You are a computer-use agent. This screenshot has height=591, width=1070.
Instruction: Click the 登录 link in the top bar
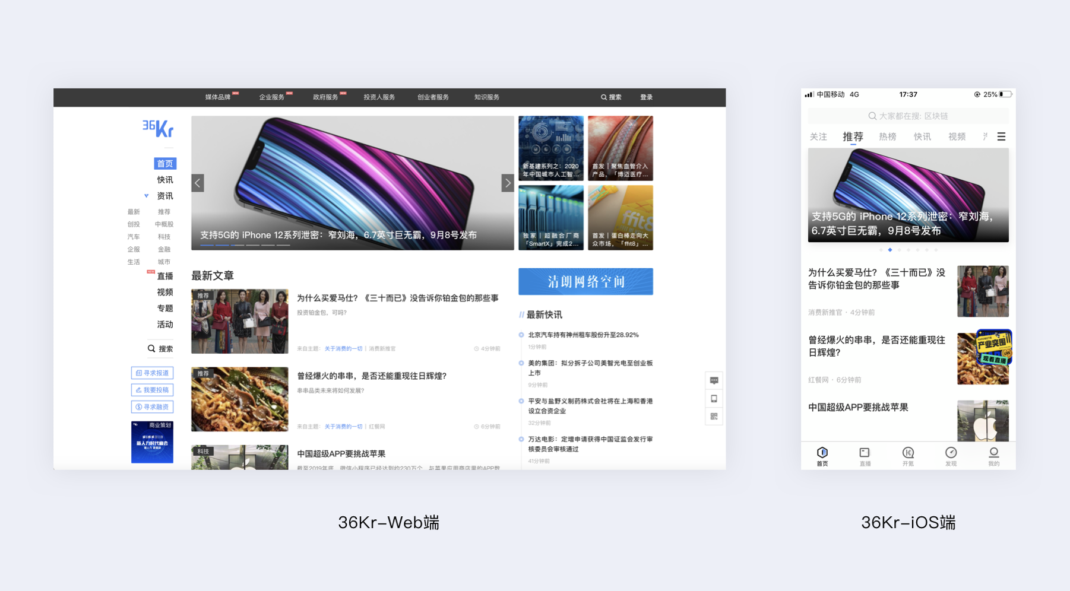[646, 97]
